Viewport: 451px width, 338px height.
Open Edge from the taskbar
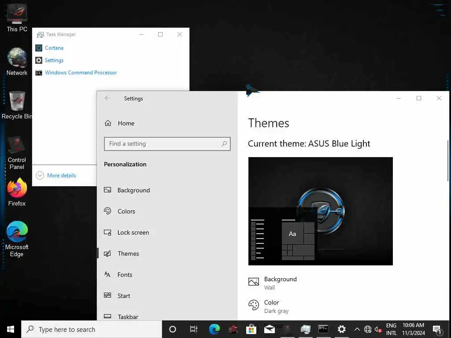214,329
